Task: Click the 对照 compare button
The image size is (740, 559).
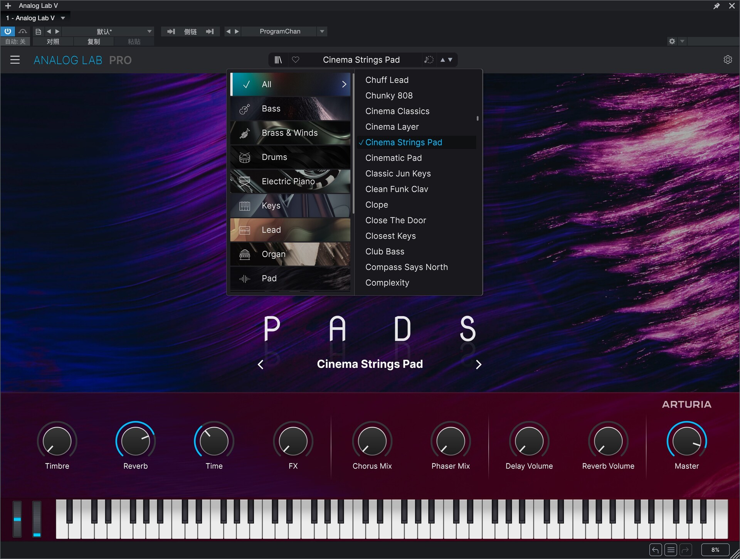Action: point(53,41)
